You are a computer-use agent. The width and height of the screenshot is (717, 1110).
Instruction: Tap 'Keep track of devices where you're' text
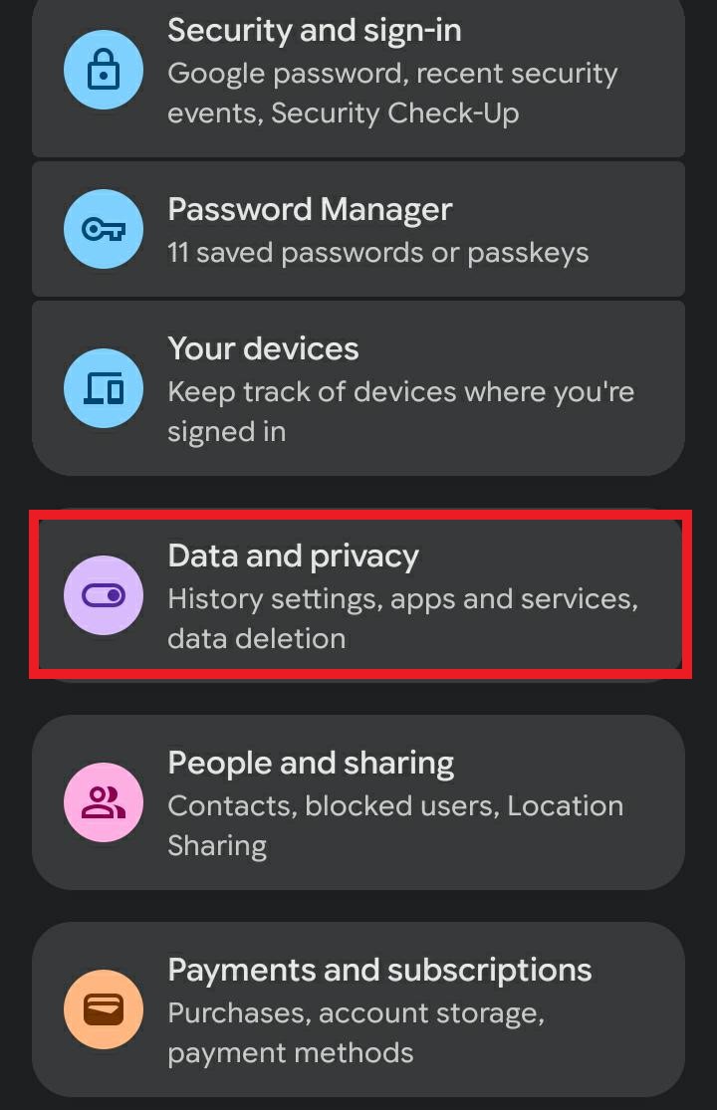(400, 392)
